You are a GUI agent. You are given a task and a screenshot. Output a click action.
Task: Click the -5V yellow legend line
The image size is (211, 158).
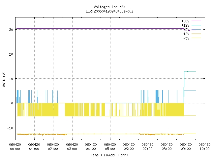(196, 38)
